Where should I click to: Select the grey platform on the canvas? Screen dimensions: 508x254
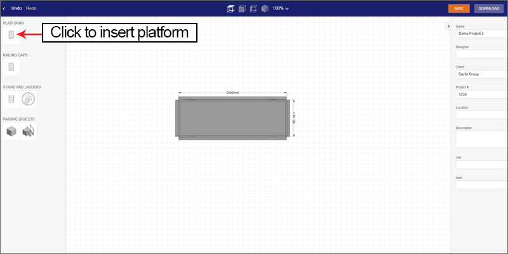coord(234,118)
